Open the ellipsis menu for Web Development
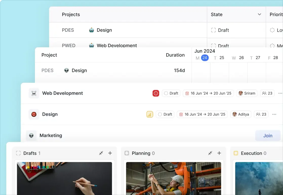283x195 pixels. (x=280, y=93)
